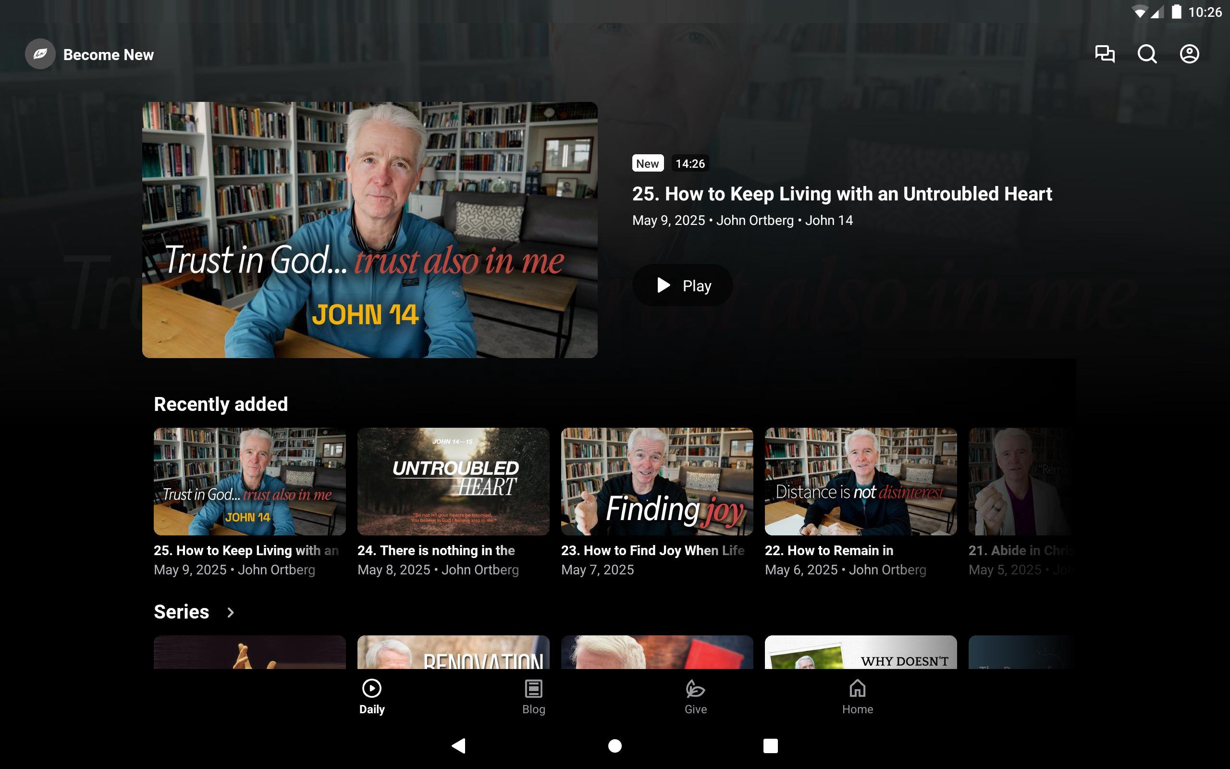Open the episode 25 title link
Image resolution: width=1230 pixels, height=769 pixels.
[x=842, y=194]
